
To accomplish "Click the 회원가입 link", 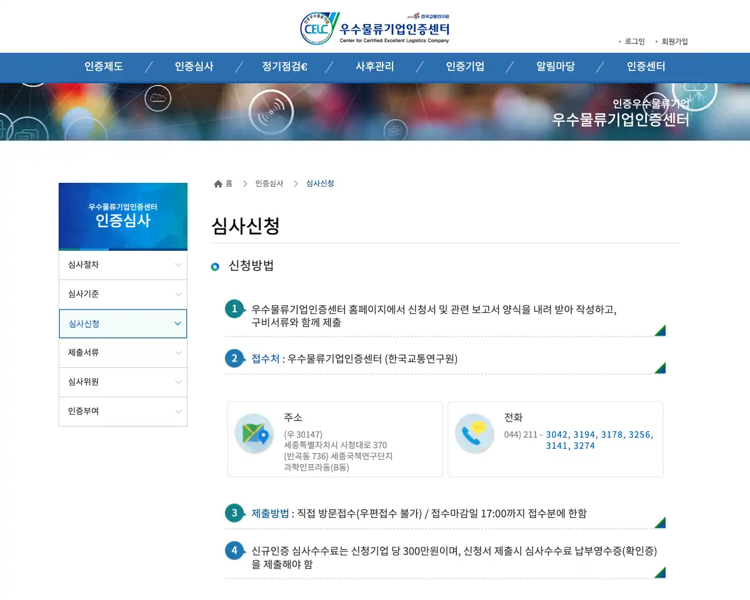I will coord(674,42).
